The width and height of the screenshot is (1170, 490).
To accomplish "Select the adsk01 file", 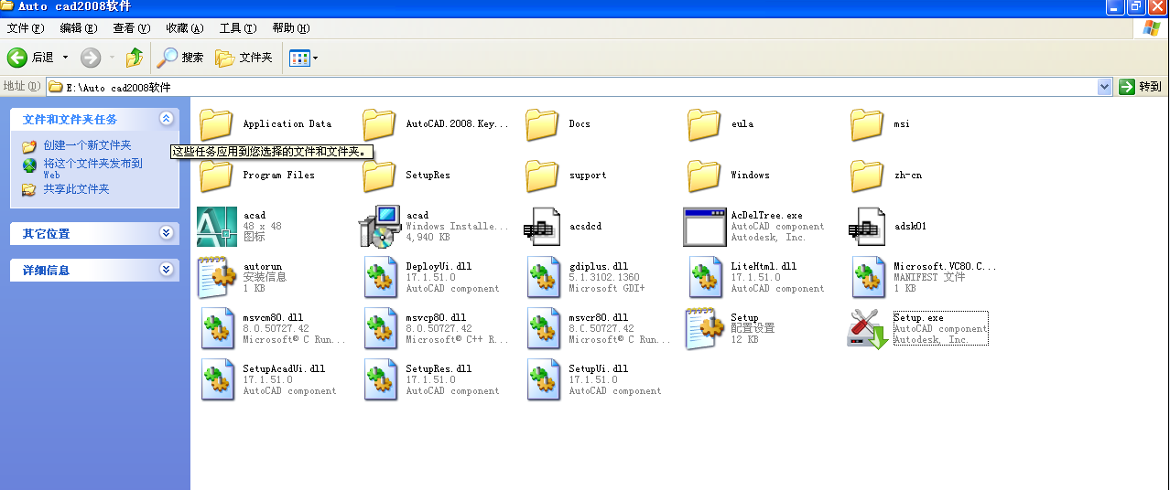I will 889,227.
